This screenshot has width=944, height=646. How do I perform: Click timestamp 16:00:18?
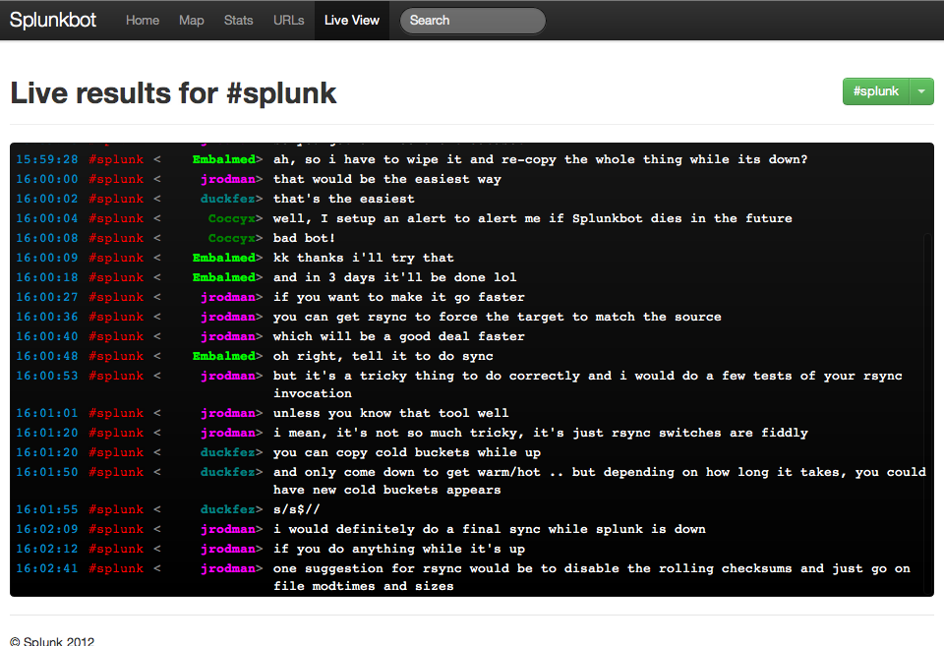tap(47, 277)
